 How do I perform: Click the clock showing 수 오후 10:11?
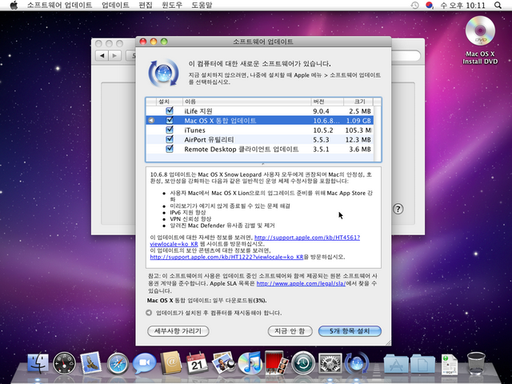[x=462, y=6]
